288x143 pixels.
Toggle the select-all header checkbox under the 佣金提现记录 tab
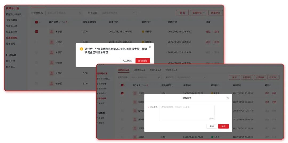tap(122, 85)
